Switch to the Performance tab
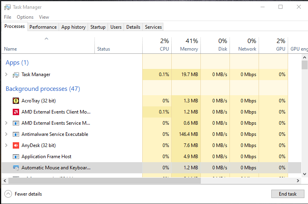Viewport: 308px width, 204px height. click(x=43, y=27)
